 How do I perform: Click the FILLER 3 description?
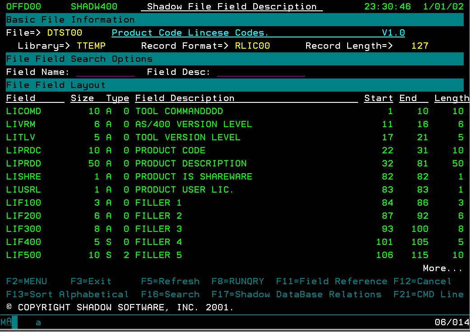(158, 229)
